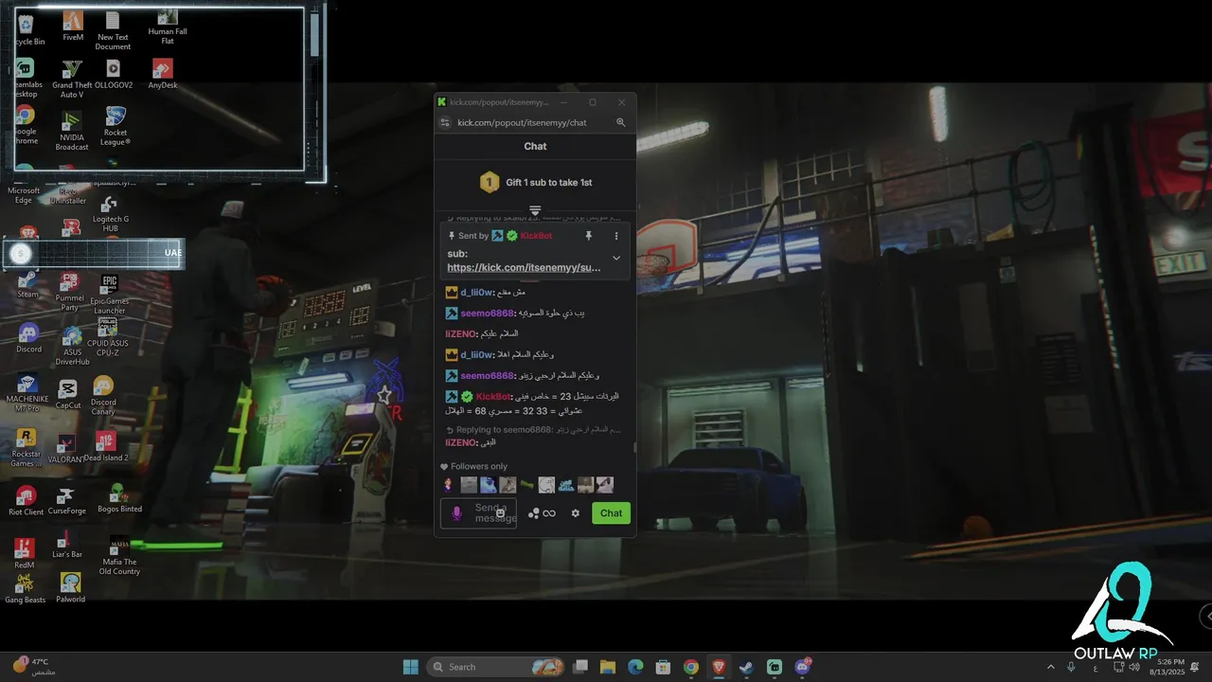Open NVIDIA Broadcast desktop icon
1212x682 pixels.
pyautogui.click(x=72, y=131)
